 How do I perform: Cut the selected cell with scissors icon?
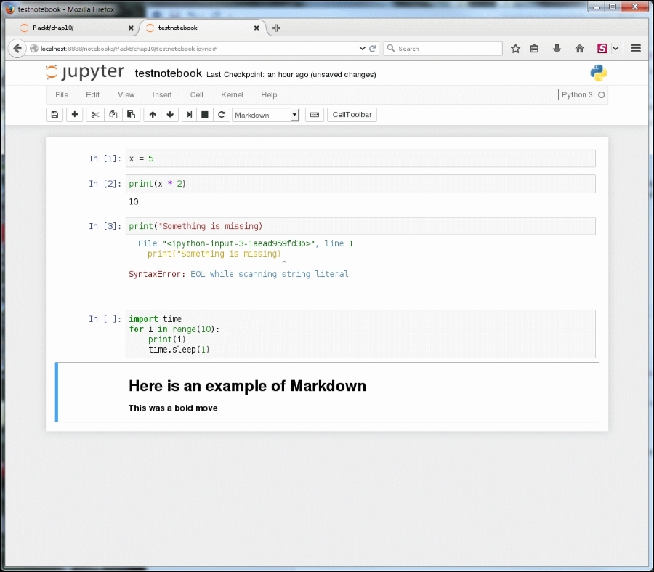pos(94,114)
